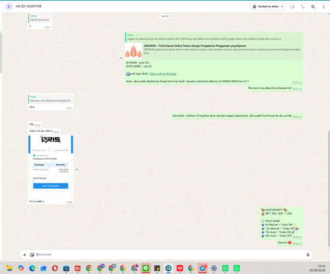This screenshot has height=274, width=330.
Task: Start a video call with the contact
Action: [x=292, y=7]
